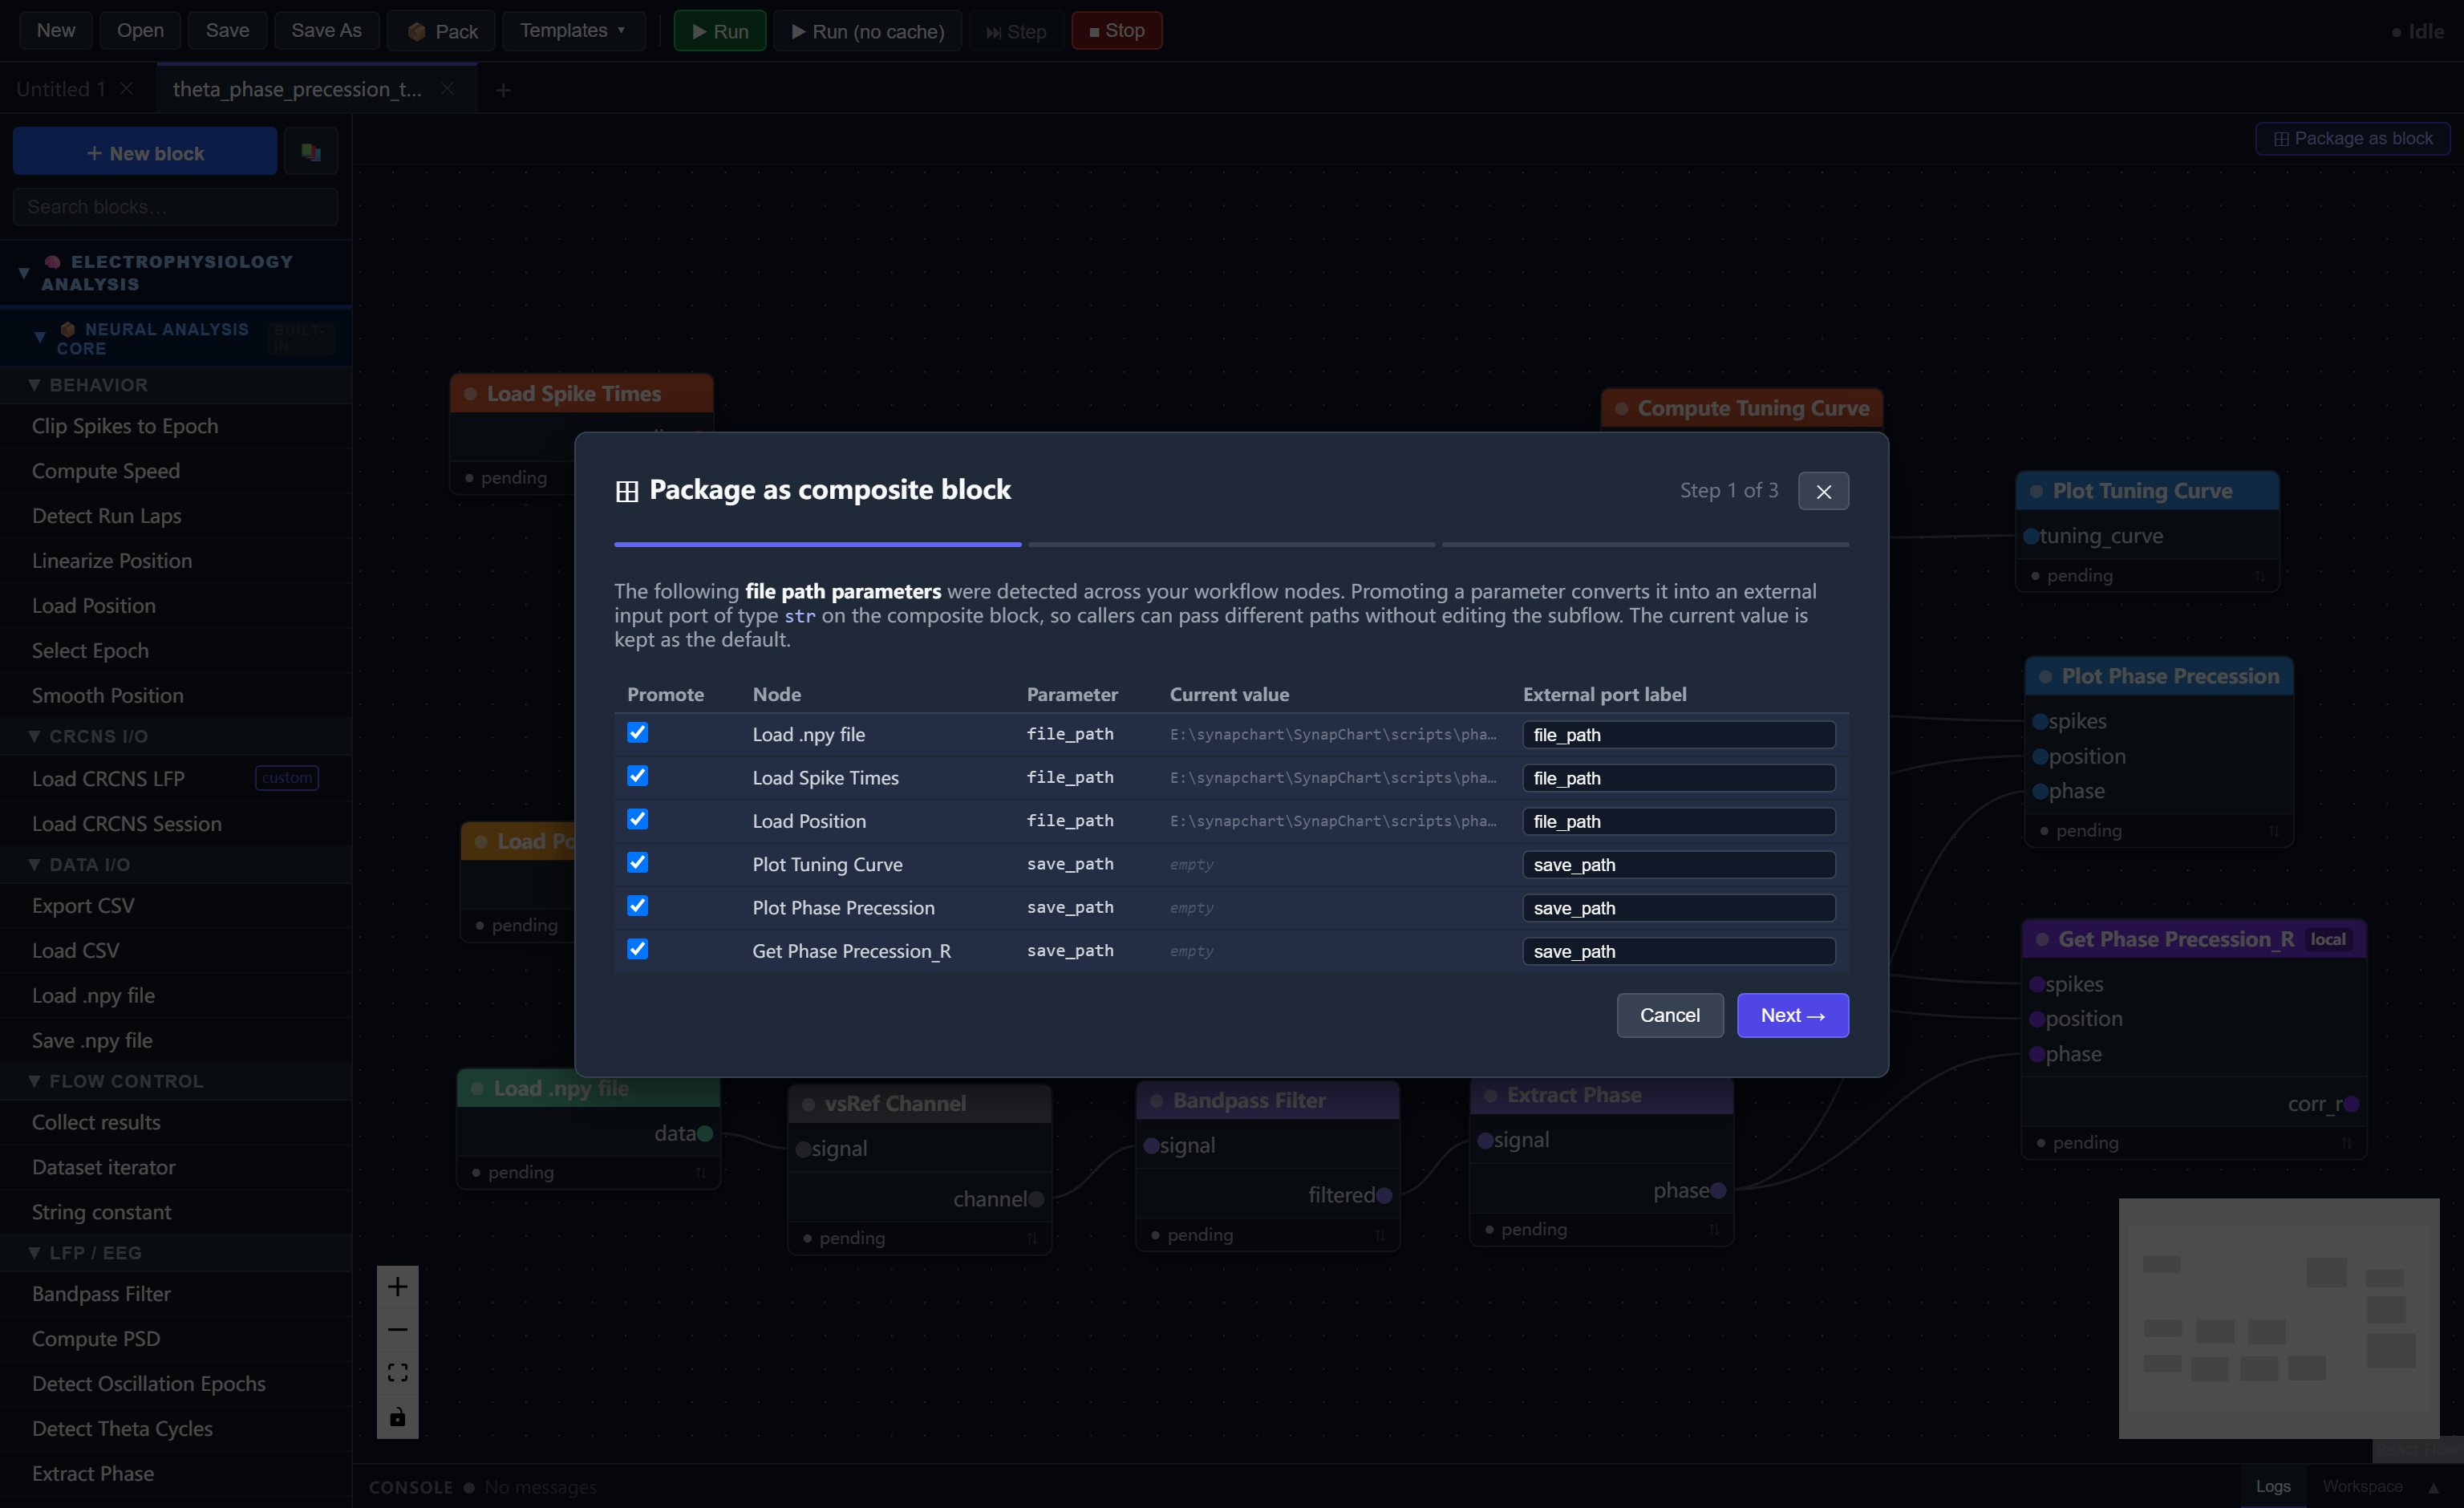This screenshot has width=2464, height=1508.
Task: Click the Stop button in the toolbar
Action: click(x=1116, y=31)
